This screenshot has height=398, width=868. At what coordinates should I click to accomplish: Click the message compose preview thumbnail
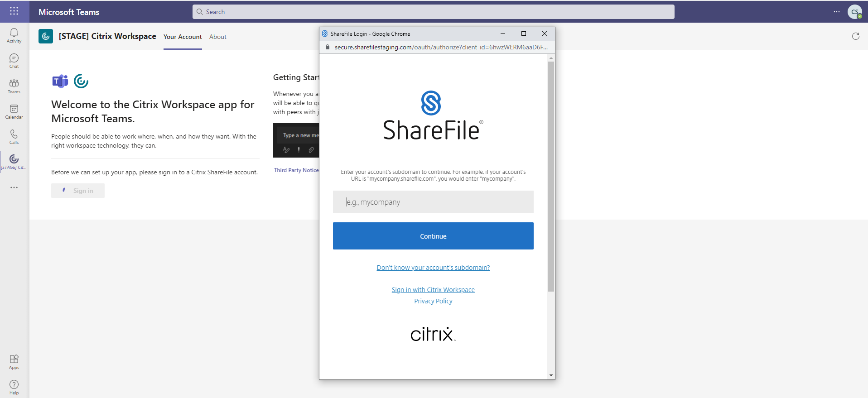coord(296,140)
